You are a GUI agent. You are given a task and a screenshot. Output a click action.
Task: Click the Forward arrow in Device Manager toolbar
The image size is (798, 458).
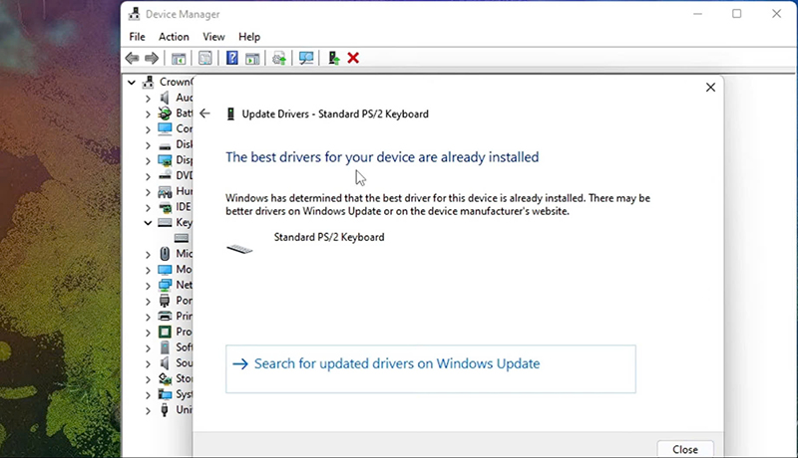click(152, 59)
